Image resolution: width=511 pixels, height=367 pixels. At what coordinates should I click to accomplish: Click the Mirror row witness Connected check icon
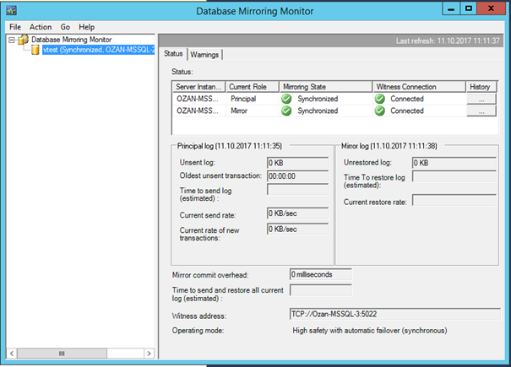(380, 111)
